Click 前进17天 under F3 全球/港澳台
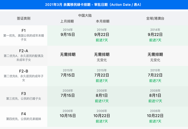The width and height of the screenshot is (188, 129). point(155,101)
